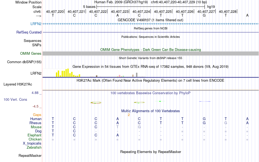Screen dimensions: 259x162
Task: Click the 40,407,220 position label
Action: (55, 11)
